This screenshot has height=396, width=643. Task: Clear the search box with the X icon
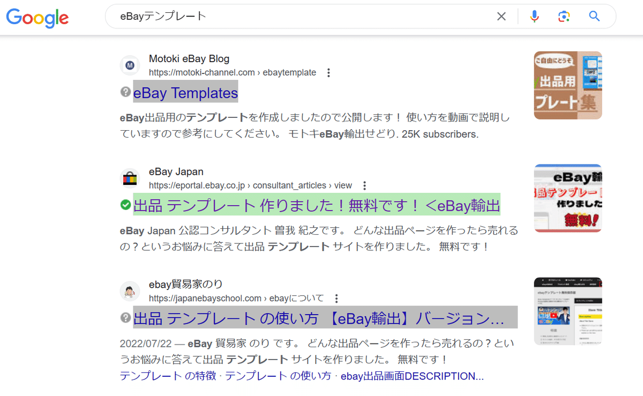click(502, 17)
